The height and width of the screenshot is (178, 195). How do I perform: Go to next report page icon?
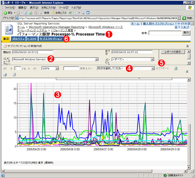tap(29, 68)
